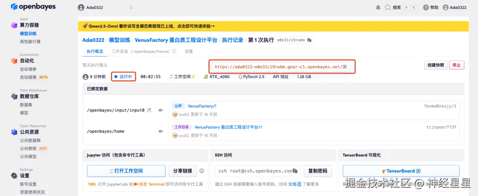Open the Ada0322 user profile menu
The image size is (478, 196).
coord(455,8)
